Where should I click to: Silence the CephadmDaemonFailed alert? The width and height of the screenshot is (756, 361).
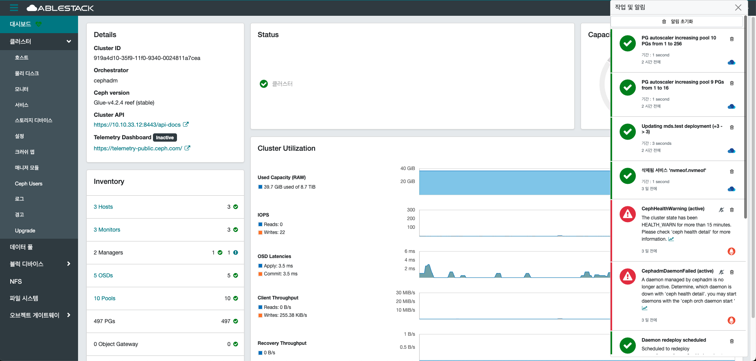tap(721, 272)
